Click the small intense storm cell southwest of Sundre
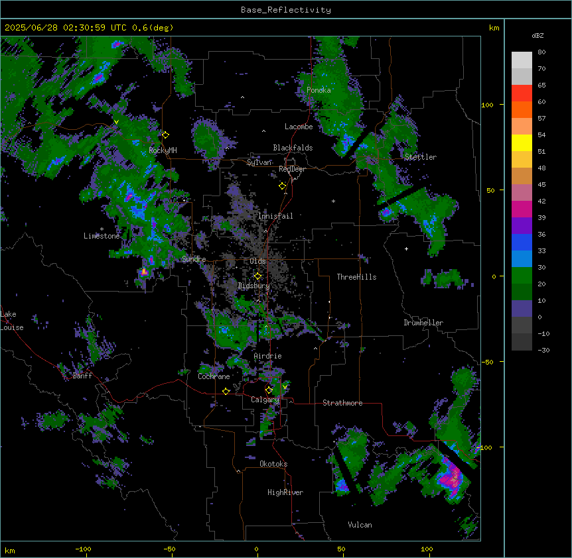Viewport: 572px width, 558px height. [x=144, y=272]
